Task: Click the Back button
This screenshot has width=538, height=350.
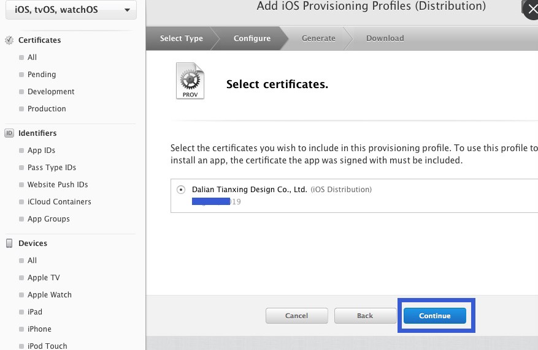Action: [x=365, y=316]
